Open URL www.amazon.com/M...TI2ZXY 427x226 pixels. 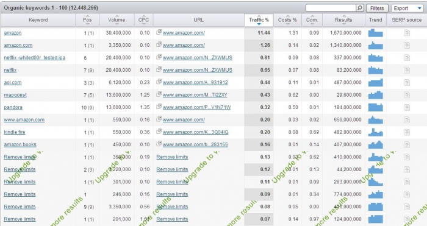[x=195, y=95]
